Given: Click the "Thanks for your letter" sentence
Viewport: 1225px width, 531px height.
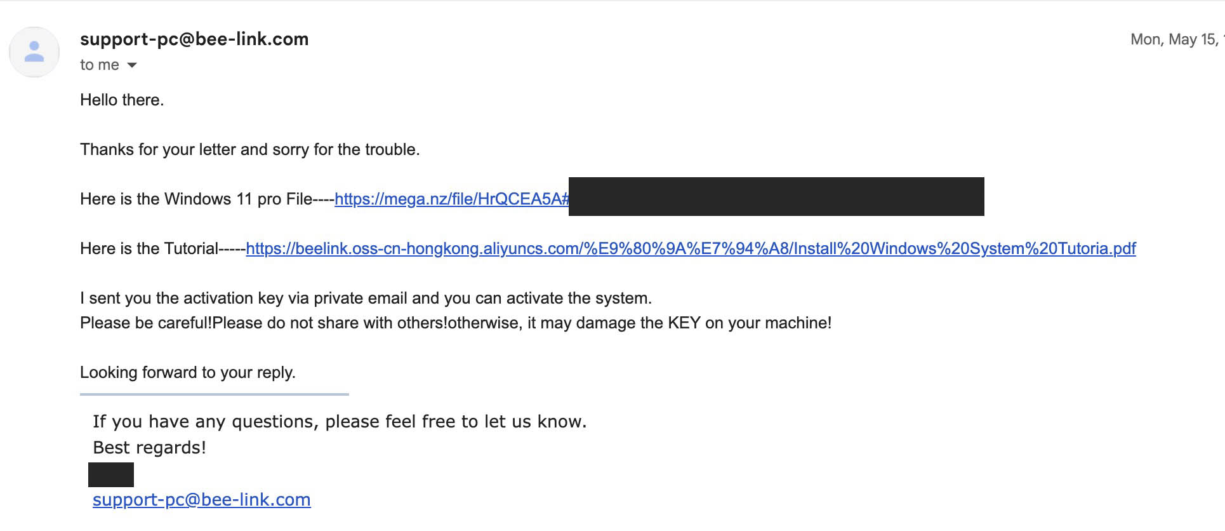Looking at the screenshot, I should point(249,149).
